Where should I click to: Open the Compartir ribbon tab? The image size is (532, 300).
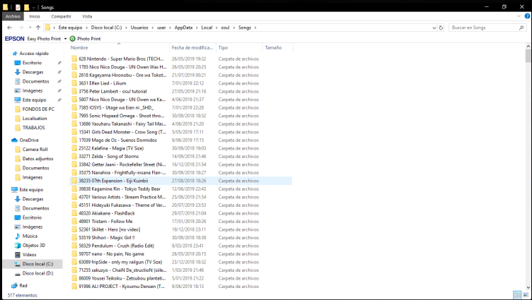pyautogui.click(x=62, y=16)
